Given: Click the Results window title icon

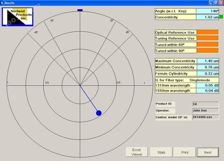Looking at the screenshot, I should tap(2, 3).
